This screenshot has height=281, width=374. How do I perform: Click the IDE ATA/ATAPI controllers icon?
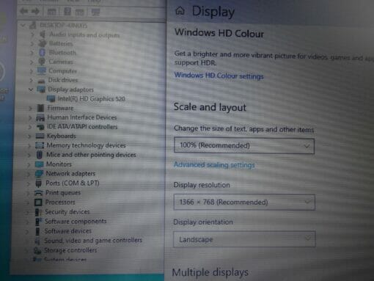point(40,127)
